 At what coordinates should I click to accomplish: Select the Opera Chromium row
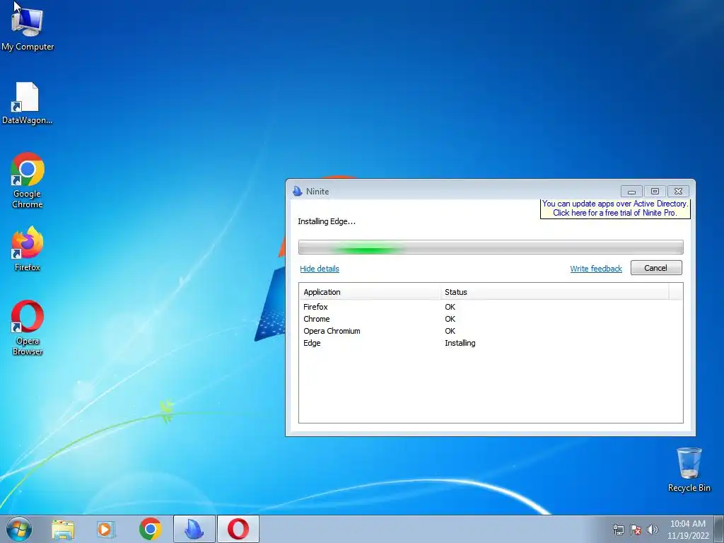click(491, 331)
